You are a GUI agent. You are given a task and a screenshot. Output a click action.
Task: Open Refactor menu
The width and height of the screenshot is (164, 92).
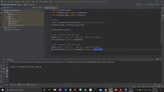28,2
